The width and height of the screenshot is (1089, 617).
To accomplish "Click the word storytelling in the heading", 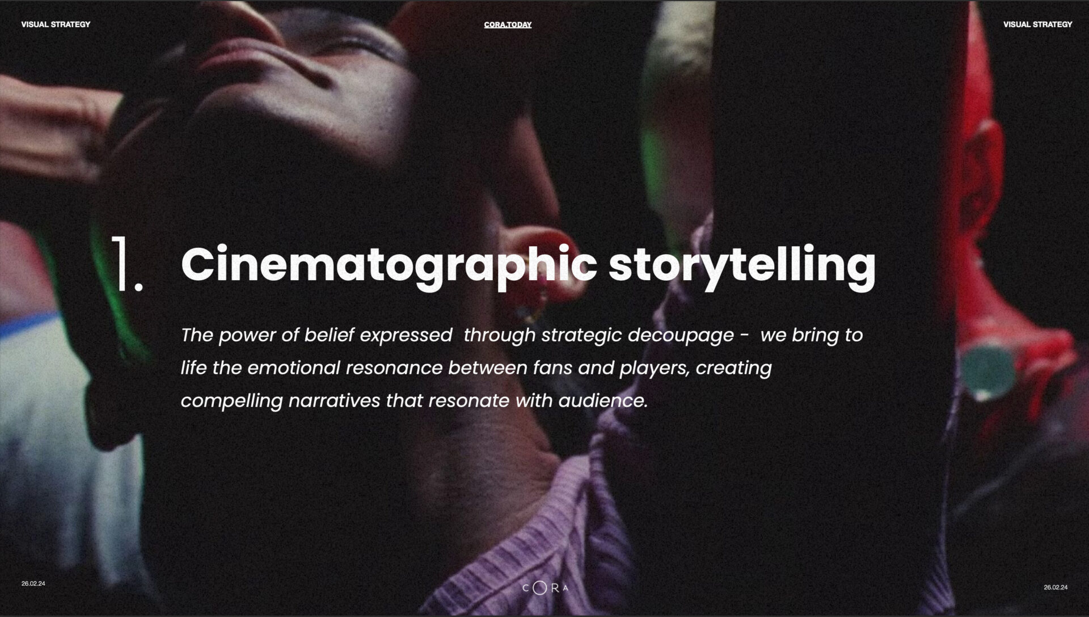I will click(742, 265).
